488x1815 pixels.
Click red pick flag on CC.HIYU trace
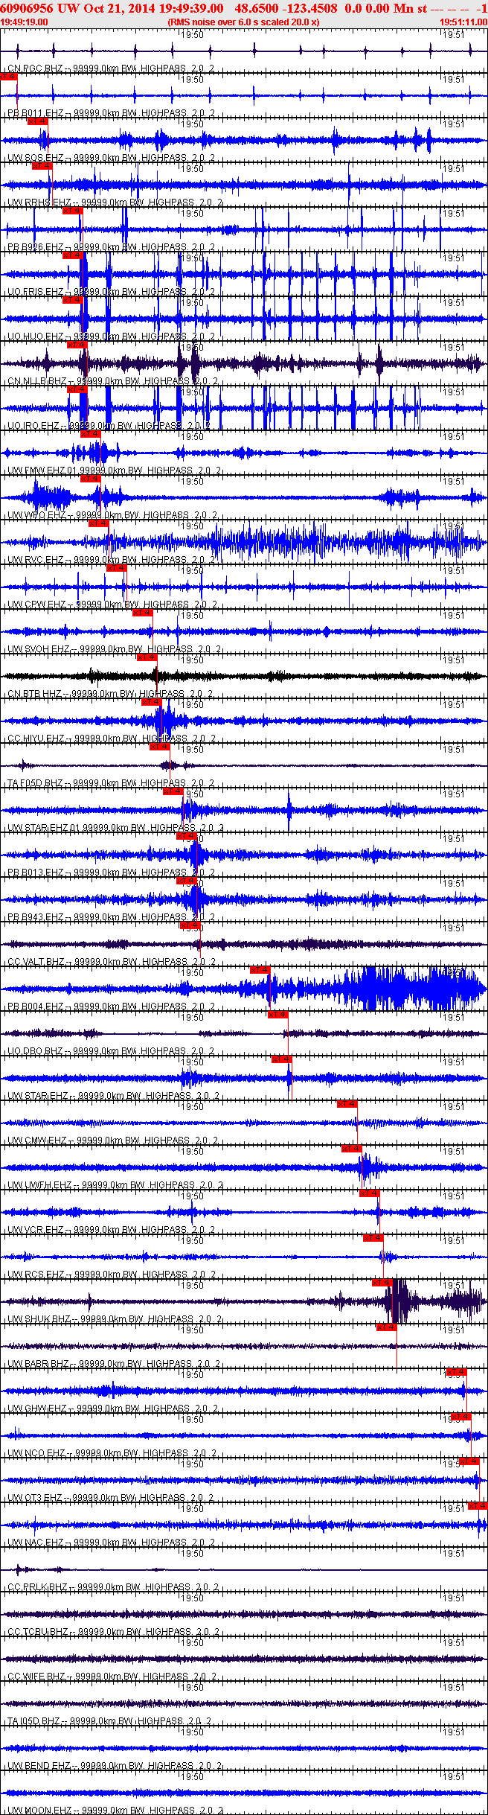click(152, 702)
